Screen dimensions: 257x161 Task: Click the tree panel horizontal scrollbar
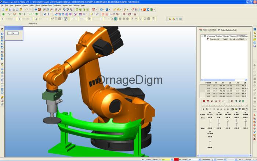(224, 80)
